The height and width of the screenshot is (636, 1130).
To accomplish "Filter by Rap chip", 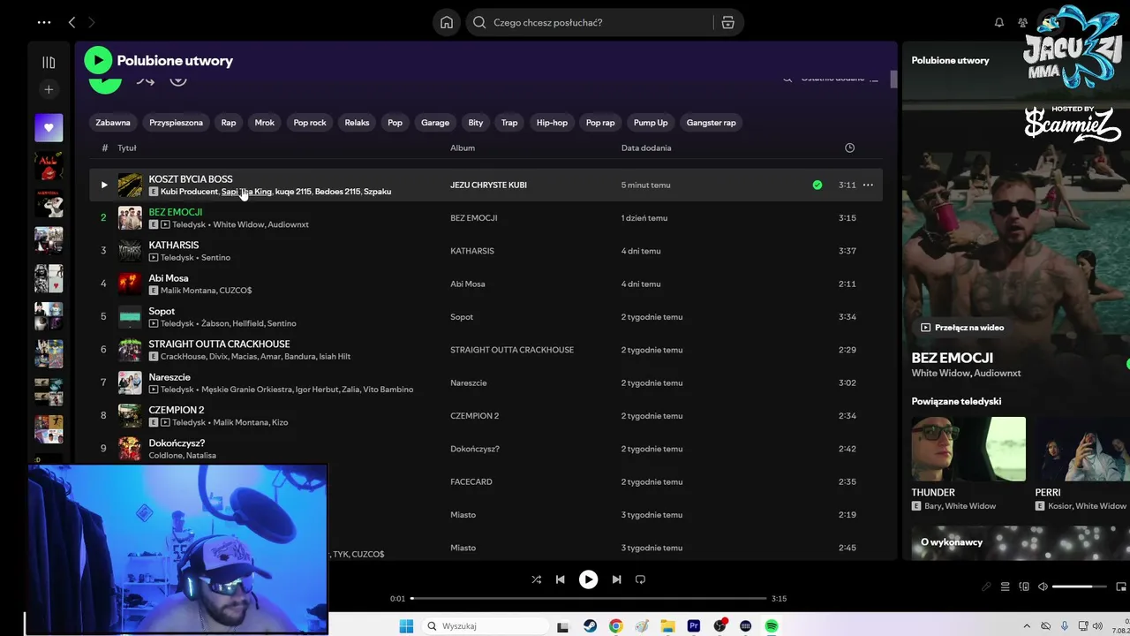I will point(229,123).
